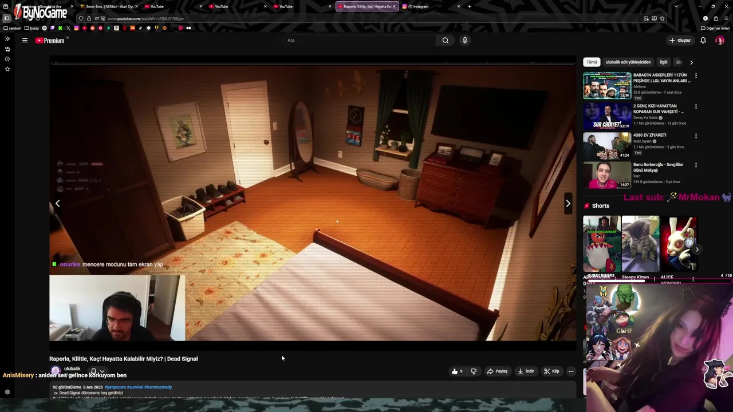The height and width of the screenshot is (412, 733).
Task: Open '4380 EV ZİYARETİ' video title
Action: (x=650, y=135)
